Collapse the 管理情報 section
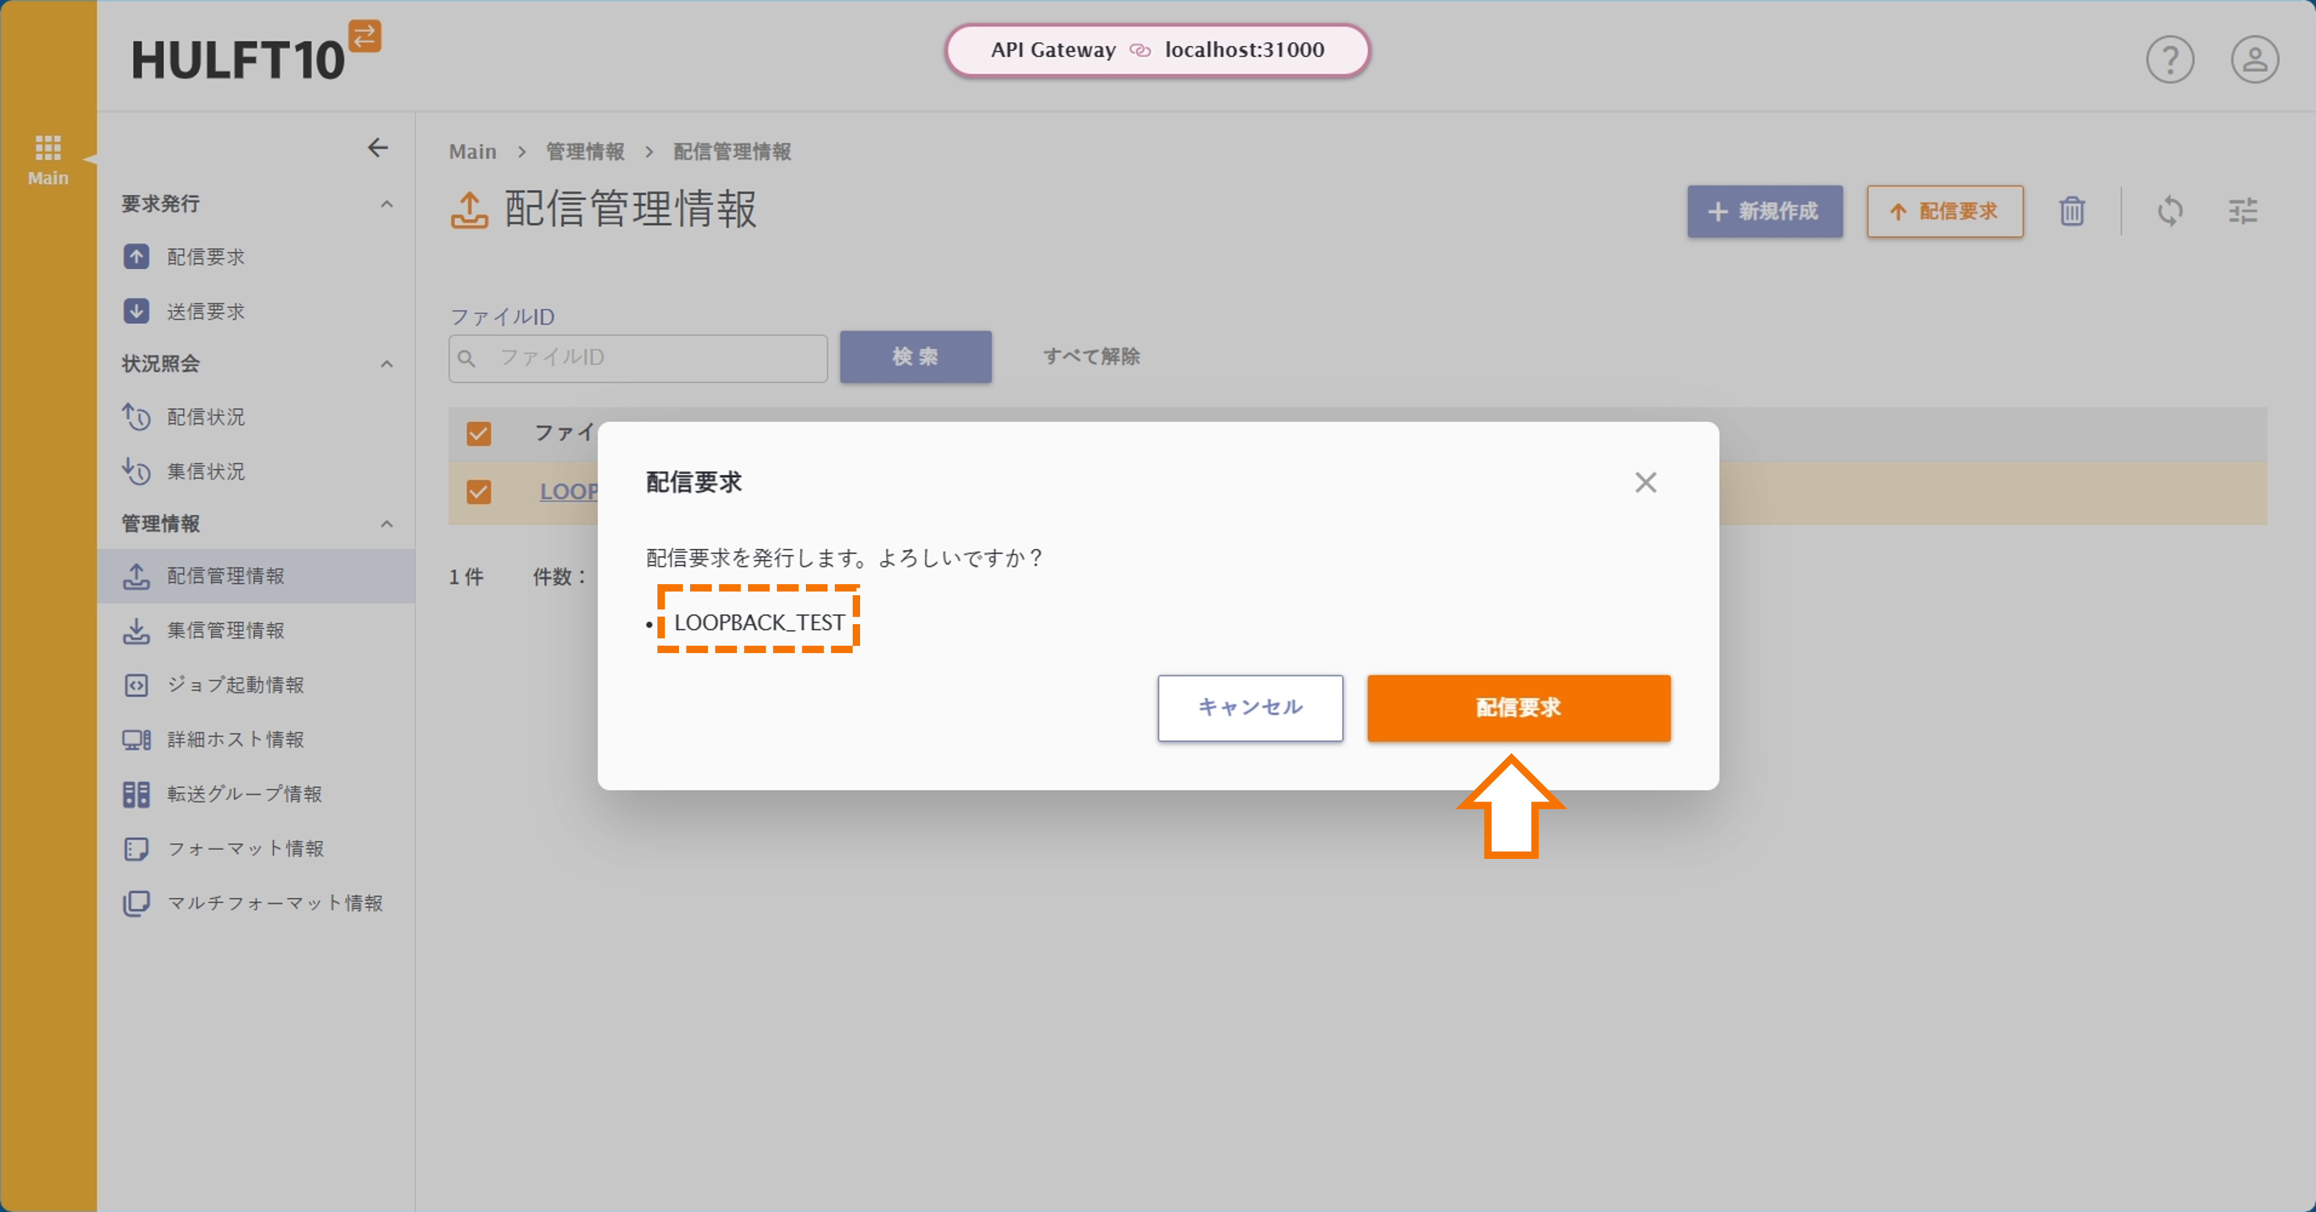2316x1212 pixels. tap(386, 524)
